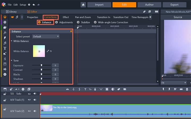The height and width of the screenshot is (119, 191).
Task: Show previous tabs with left arrow
Action: pyautogui.click(x=22, y=17)
